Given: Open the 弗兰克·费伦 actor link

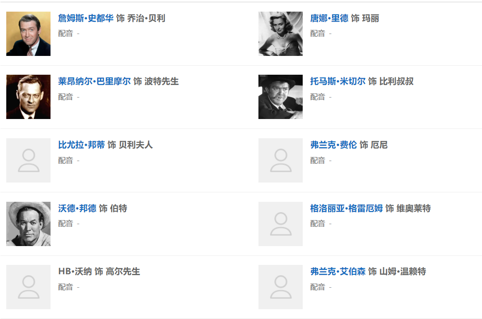Looking at the screenshot, I should pos(334,145).
